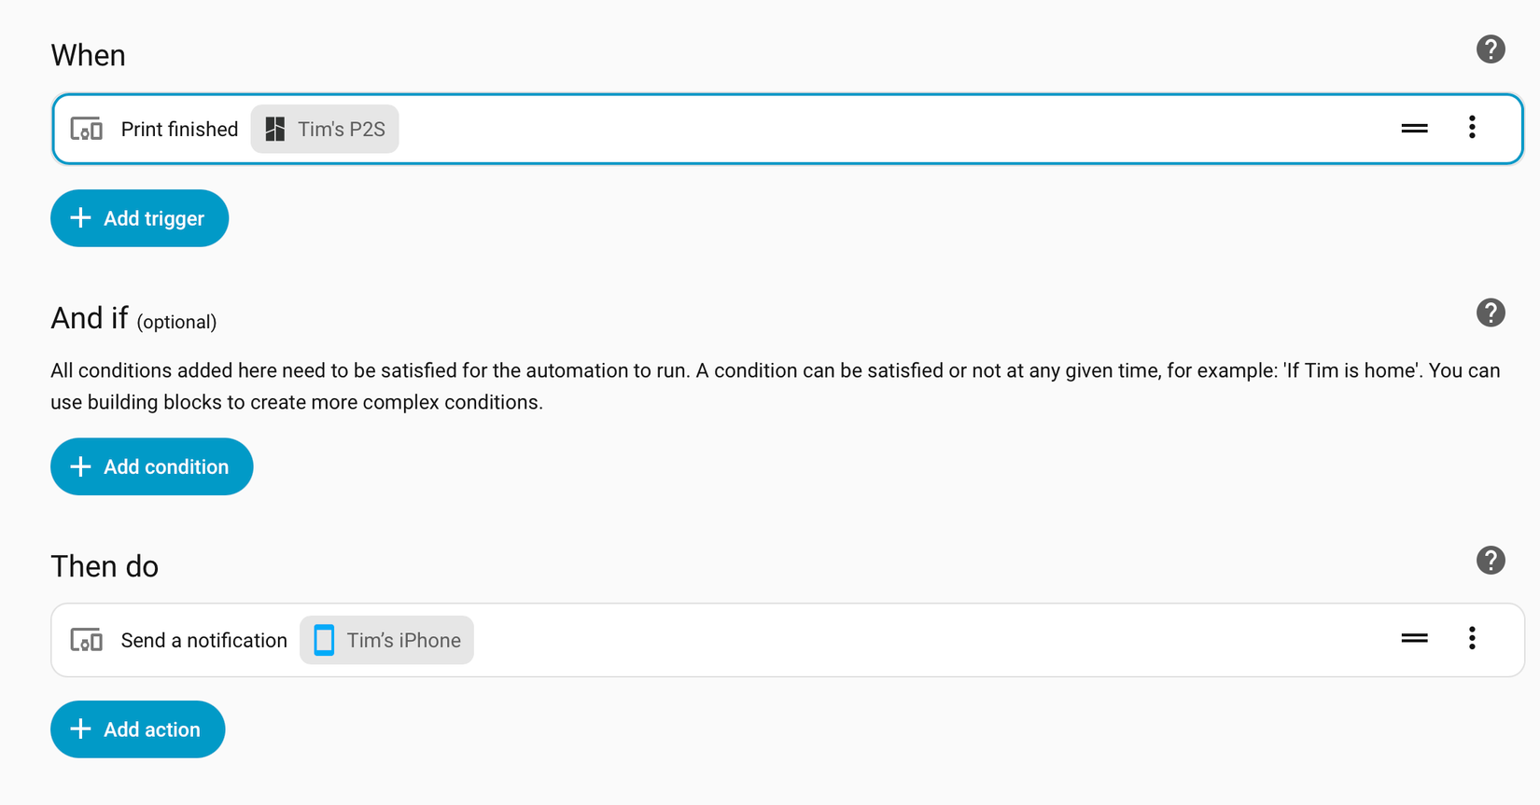This screenshot has height=805, width=1540.
Task: Click the printer icon in the Tim's P2S chip
Action: 274,129
